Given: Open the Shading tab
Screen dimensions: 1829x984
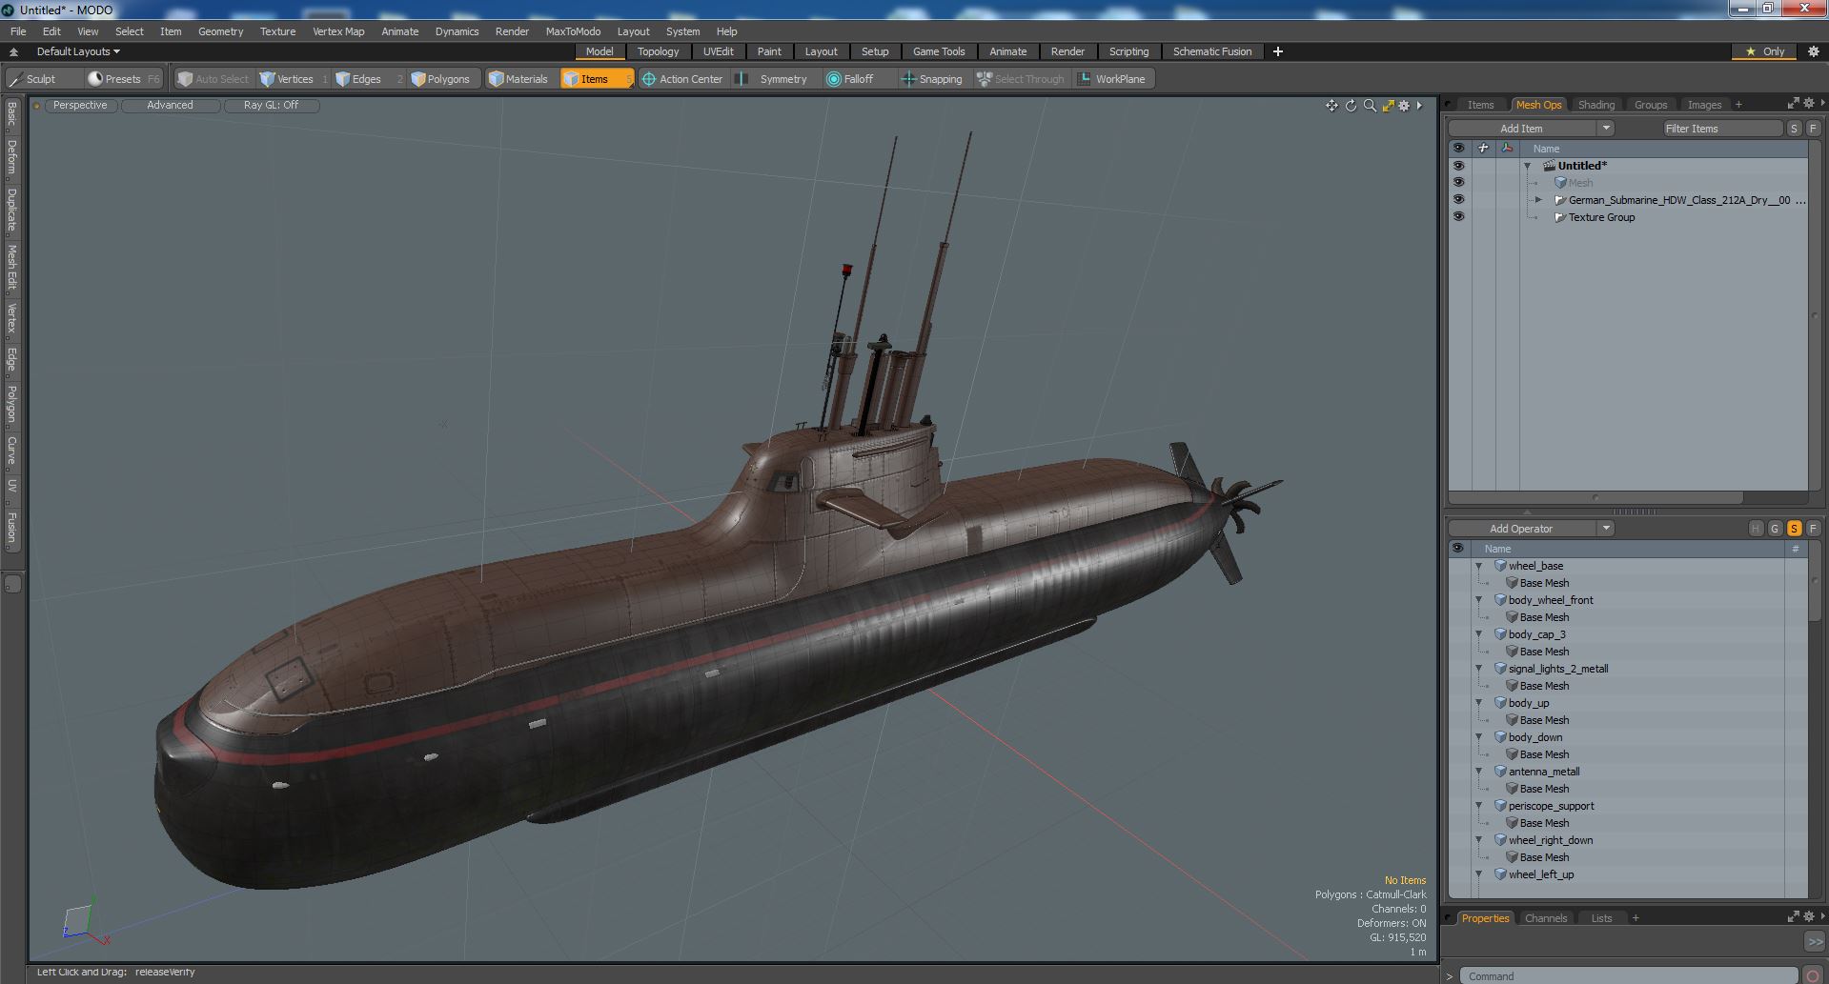Looking at the screenshot, I should [x=1595, y=105].
